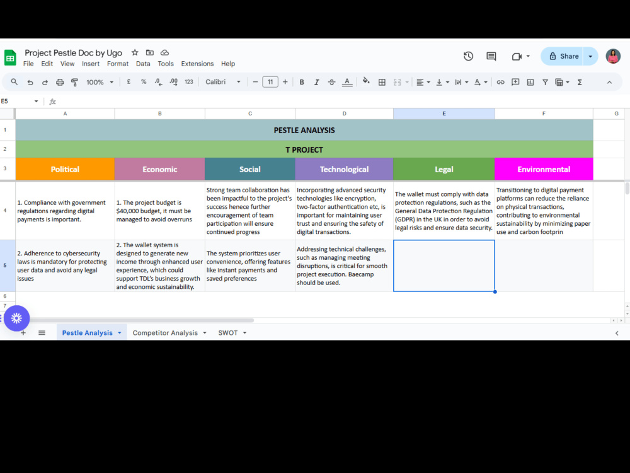
Task: Open horizontal align dropdown
Action: coord(423,82)
